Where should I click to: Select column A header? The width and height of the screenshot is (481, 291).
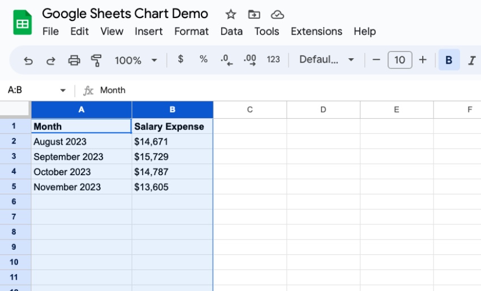[81, 110]
